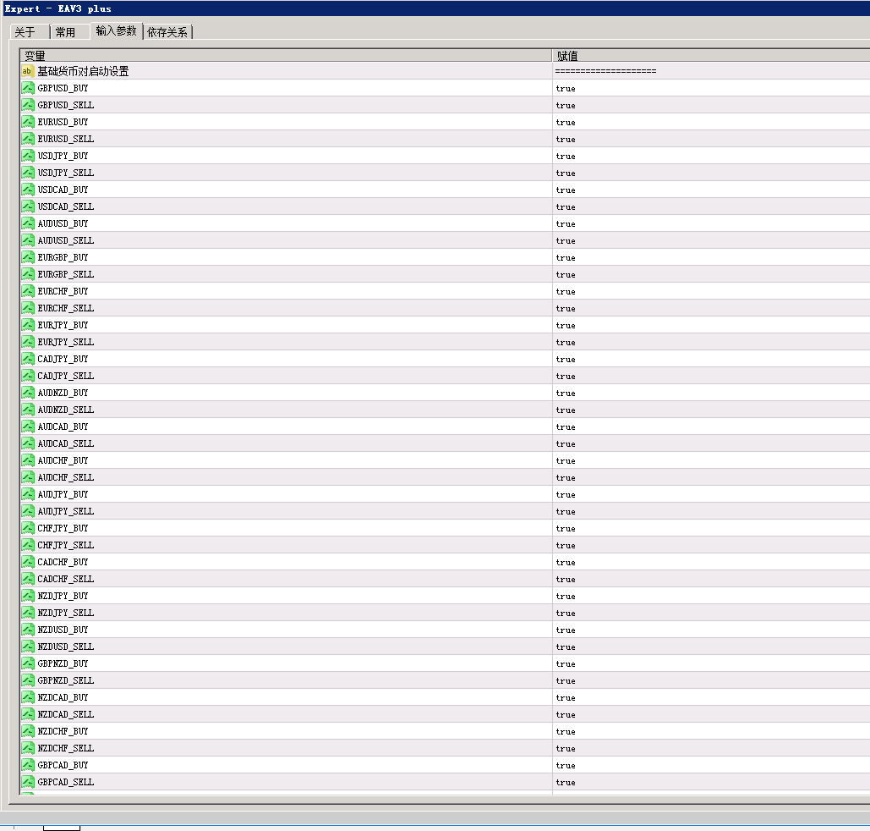Click the icon next to EURUSD_SELL
870x831 pixels.
coord(28,138)
